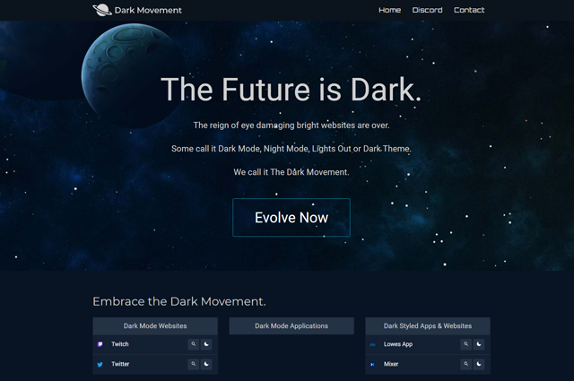Viewport: 574px width, 381px height.
Task: Toggle the moon icon for Twitch
Action: (206, 344)
